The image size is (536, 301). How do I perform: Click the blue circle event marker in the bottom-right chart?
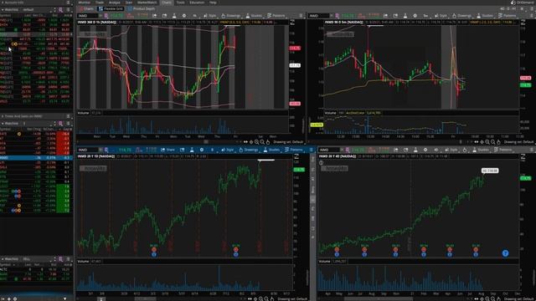(x=505, y=253)
